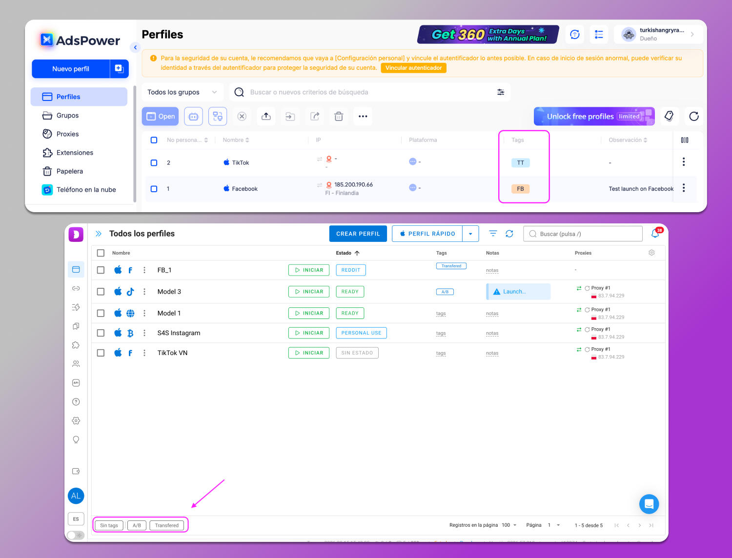Image resolution: width=732 pixels, height=558 pixels.
Task: Click the CREAR PERFIL button
Action: [x=358, y=234]
